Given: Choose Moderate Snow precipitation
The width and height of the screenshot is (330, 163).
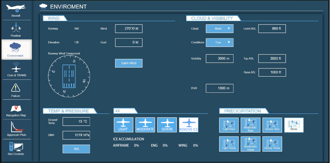Looking at the screenshot, I should (x=250, y=144).
